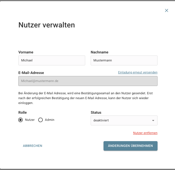Click the 'Nutzer verwalten' dialog heading
The height and width of the screenshot is (170, 175).
[47, 25]
